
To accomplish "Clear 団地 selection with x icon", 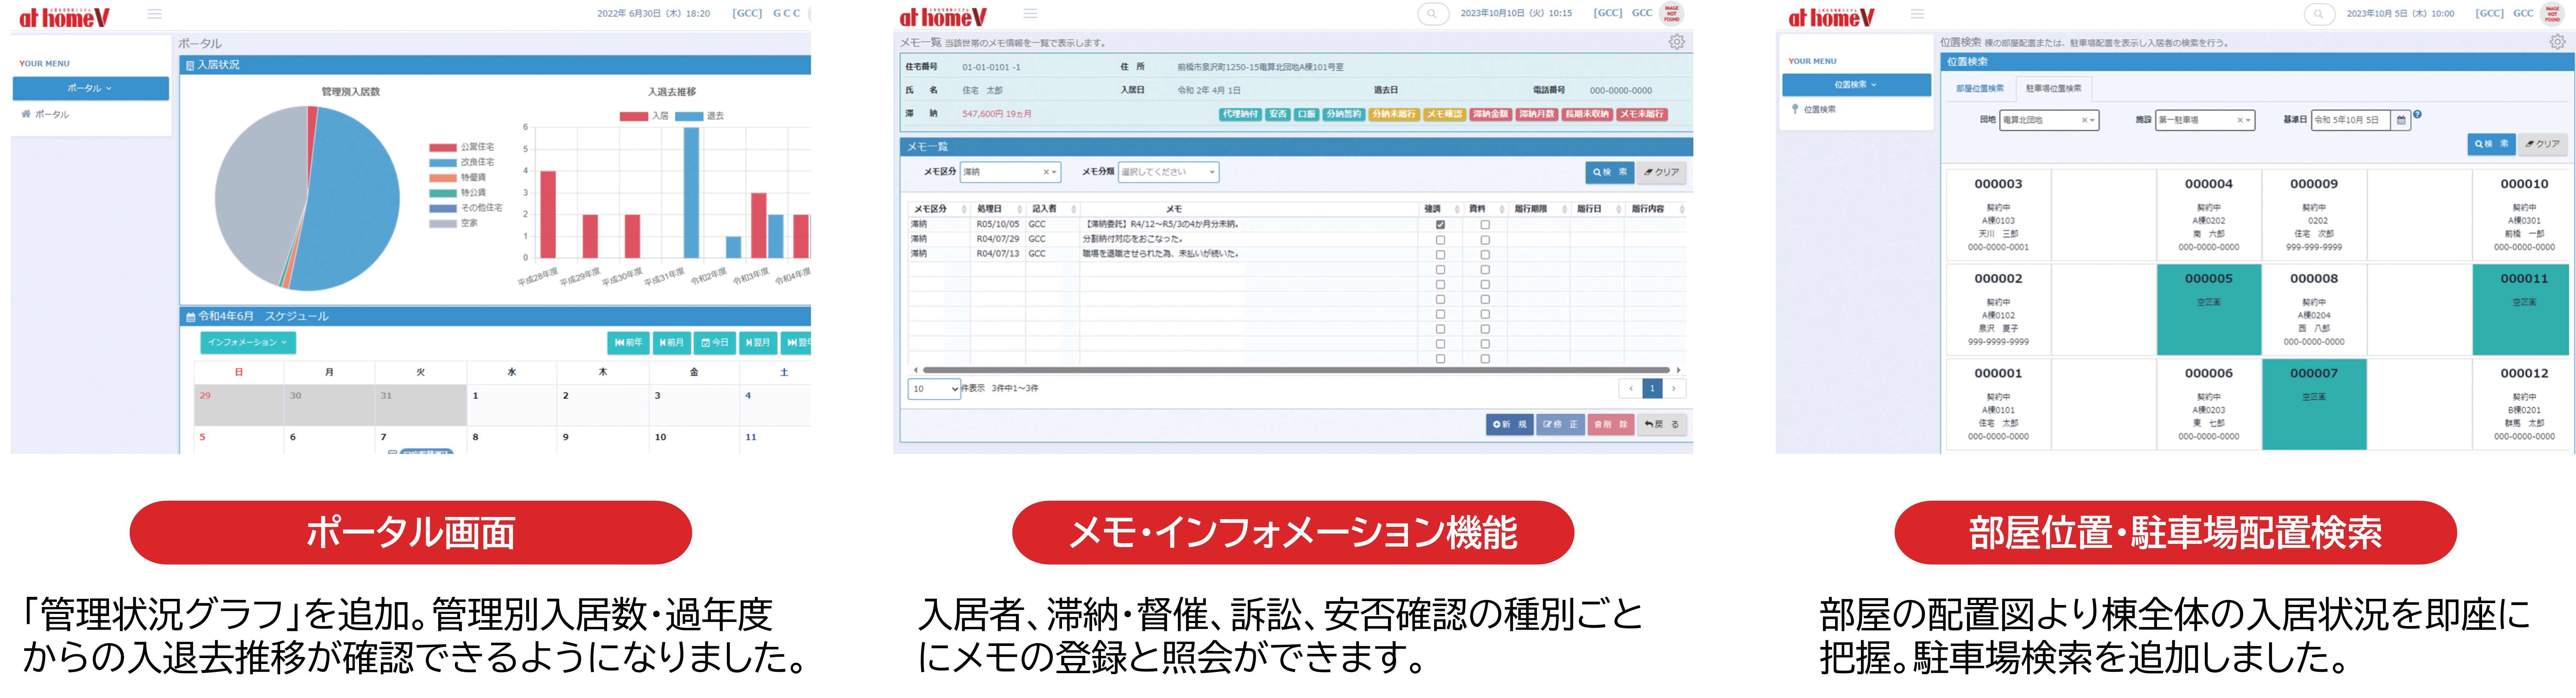I will [x=2085, y=120].
